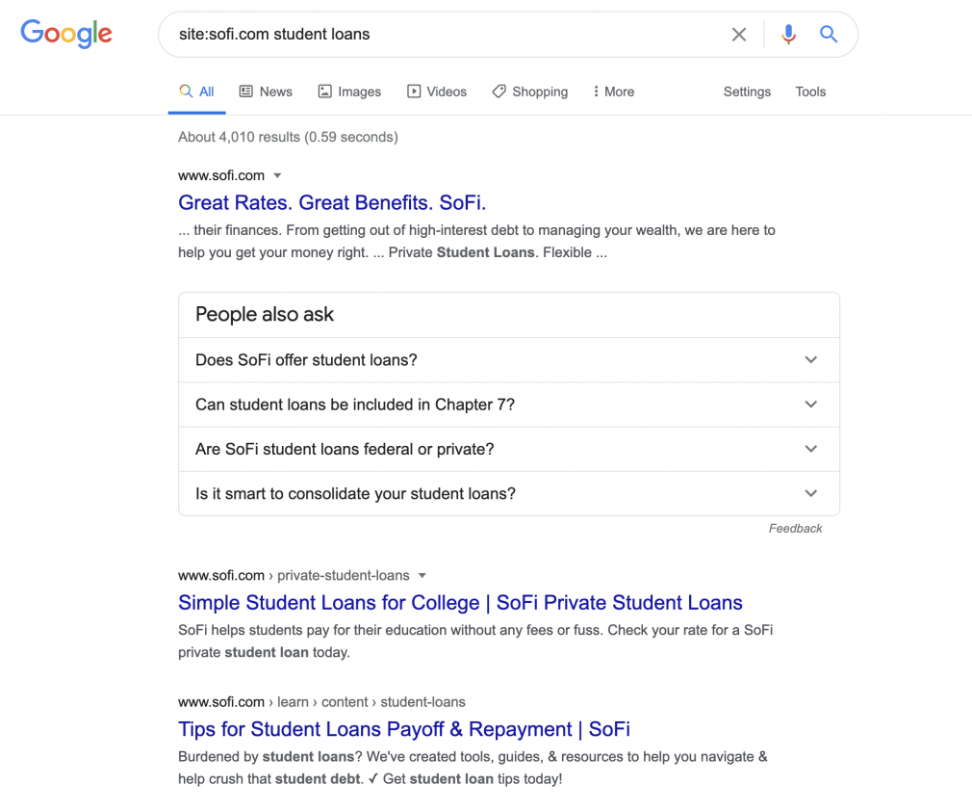Switch to the News tab
The width and height of the screenshot is (972, 811).
pyautogui.click(x=266, y=92)
